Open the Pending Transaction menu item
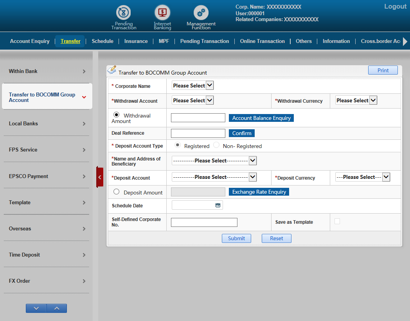This screenshot has height=321, width=410. pyautogui.click(x=205, y=41)
